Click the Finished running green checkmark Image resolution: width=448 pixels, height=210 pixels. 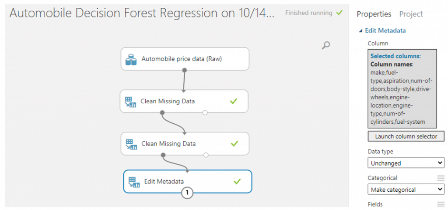[339, 13]
